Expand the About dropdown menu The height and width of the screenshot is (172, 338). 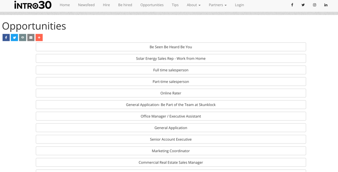tap(194, 5)
